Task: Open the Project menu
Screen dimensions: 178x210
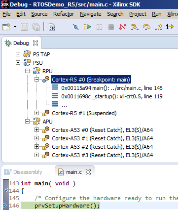Action: tap(138, 14)
